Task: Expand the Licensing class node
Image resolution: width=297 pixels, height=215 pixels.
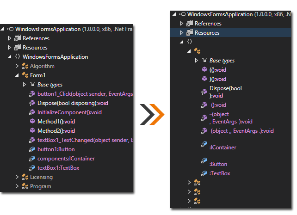Action: click(17, 177)
